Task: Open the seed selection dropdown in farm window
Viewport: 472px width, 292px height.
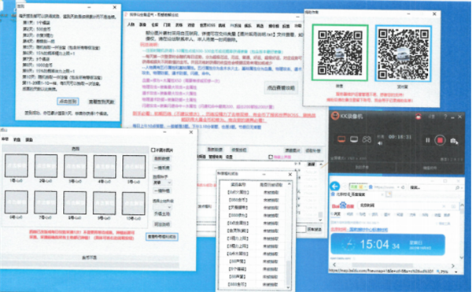Action: (x=163, y=183)
